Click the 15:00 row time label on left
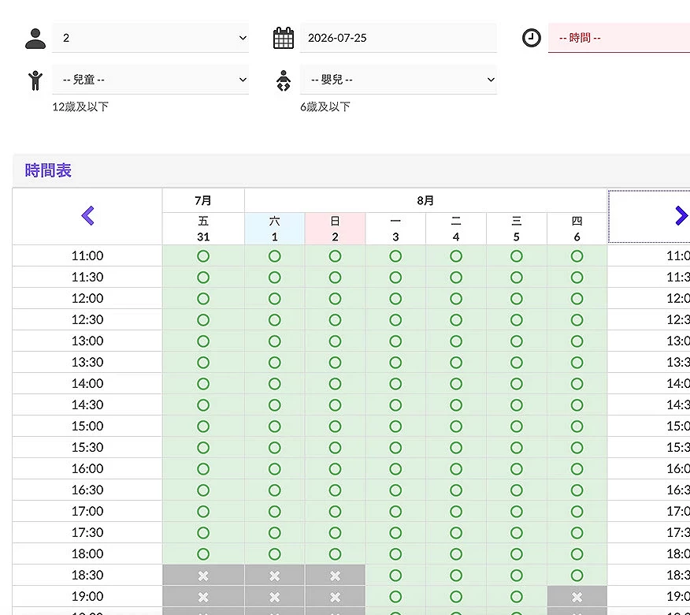This screenshot has width=690, height=615. [x=87, y=427]
